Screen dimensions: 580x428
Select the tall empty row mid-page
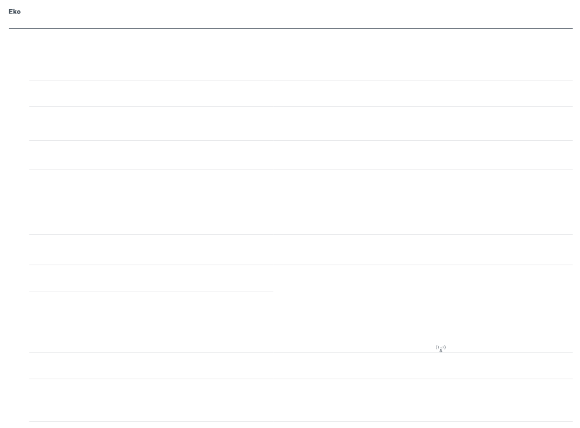(301, 202)
